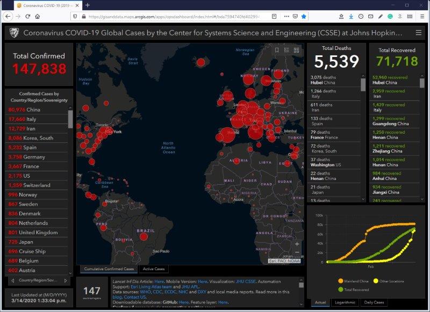
Task: Zoom in on the map
Action: click(297, 244)
